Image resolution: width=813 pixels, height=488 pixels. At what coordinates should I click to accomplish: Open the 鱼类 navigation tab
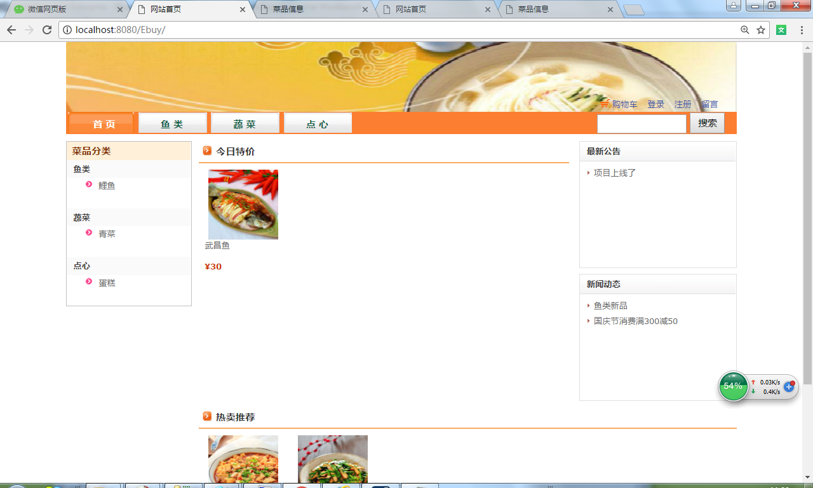tap(172, 124)
